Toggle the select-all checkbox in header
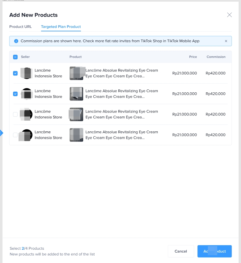Image resolution: width=241 pixels, height=263 pixels. 15,57
